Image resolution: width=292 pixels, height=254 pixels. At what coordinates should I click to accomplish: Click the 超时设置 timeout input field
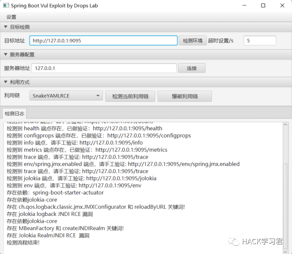(260, 41)
